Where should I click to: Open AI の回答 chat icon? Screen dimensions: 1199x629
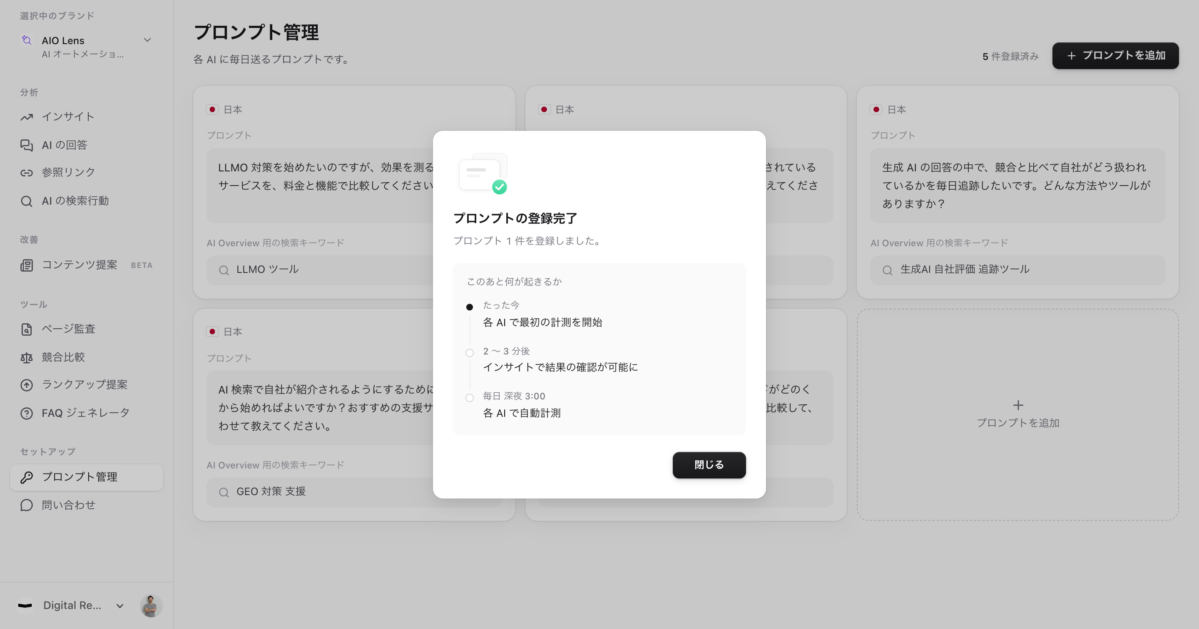27,145
